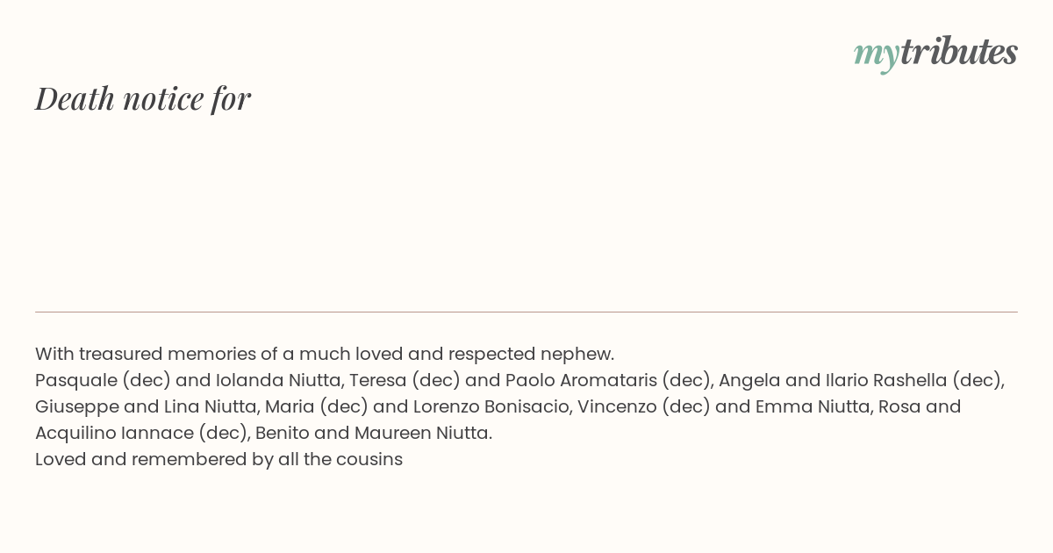
Task: Click the name Ilario Rashella
Action: coord(886,381)
